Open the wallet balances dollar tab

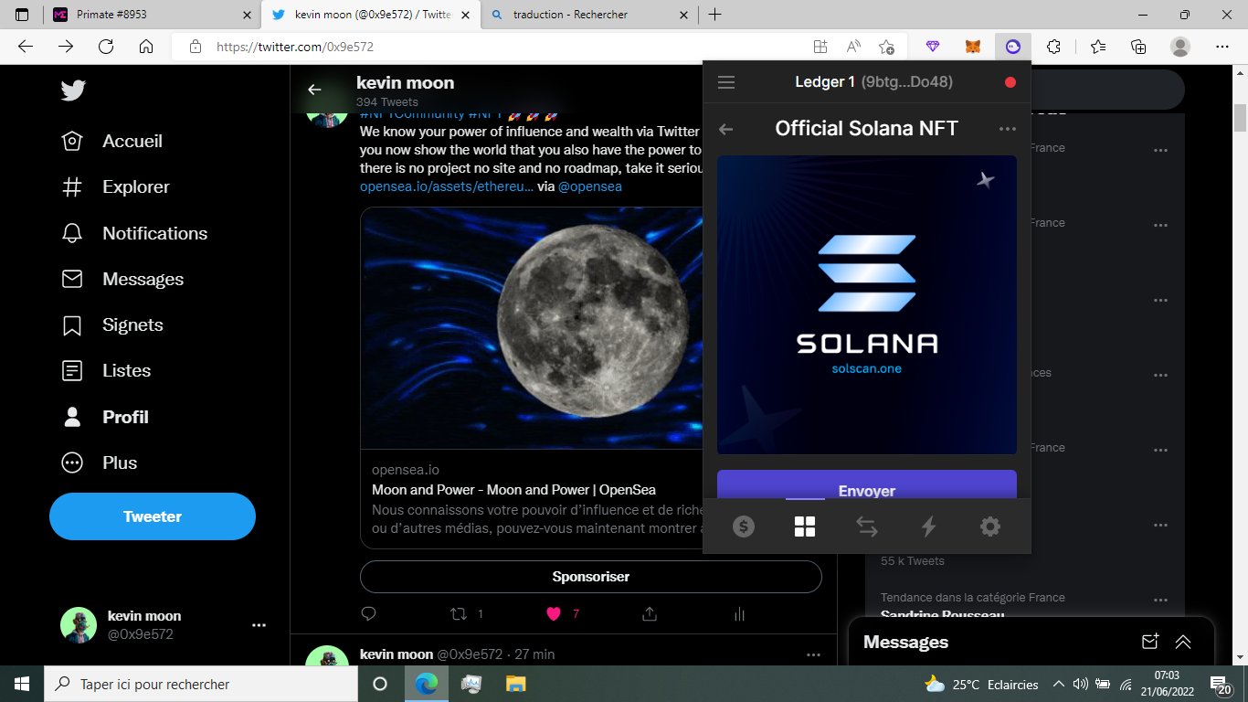click(x=744, y=526)
